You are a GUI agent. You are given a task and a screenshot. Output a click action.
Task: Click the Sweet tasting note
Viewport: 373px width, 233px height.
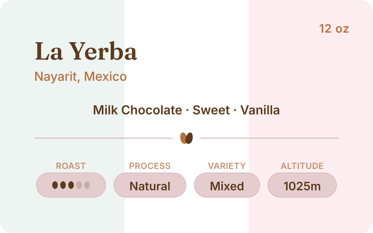(x=211, y=110)
